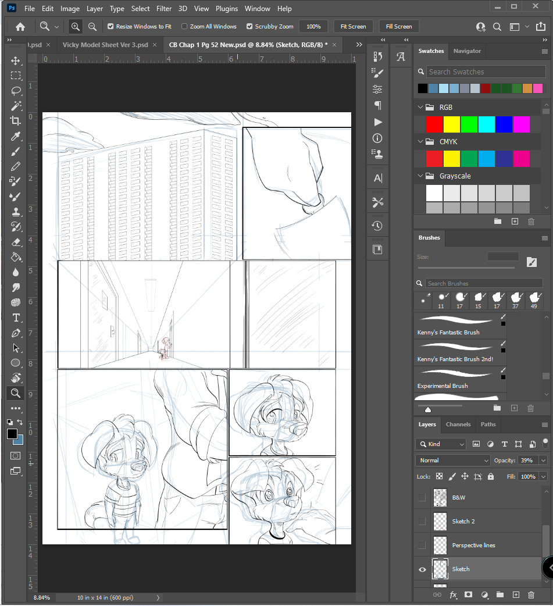Select Kenny's Fantastic Brush preset

click(460, 325)
